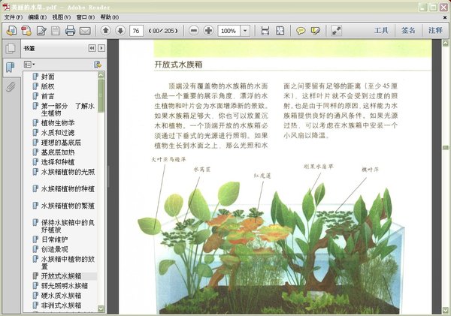Viewport: 451px width, 316px height.
Task: Open the 文件 menu
Action: (x=14, y=17)
